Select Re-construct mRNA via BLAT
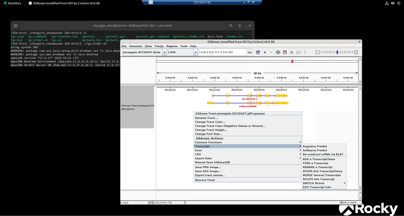Viewport: 404px width, 216px height. [x=324, y=154]
